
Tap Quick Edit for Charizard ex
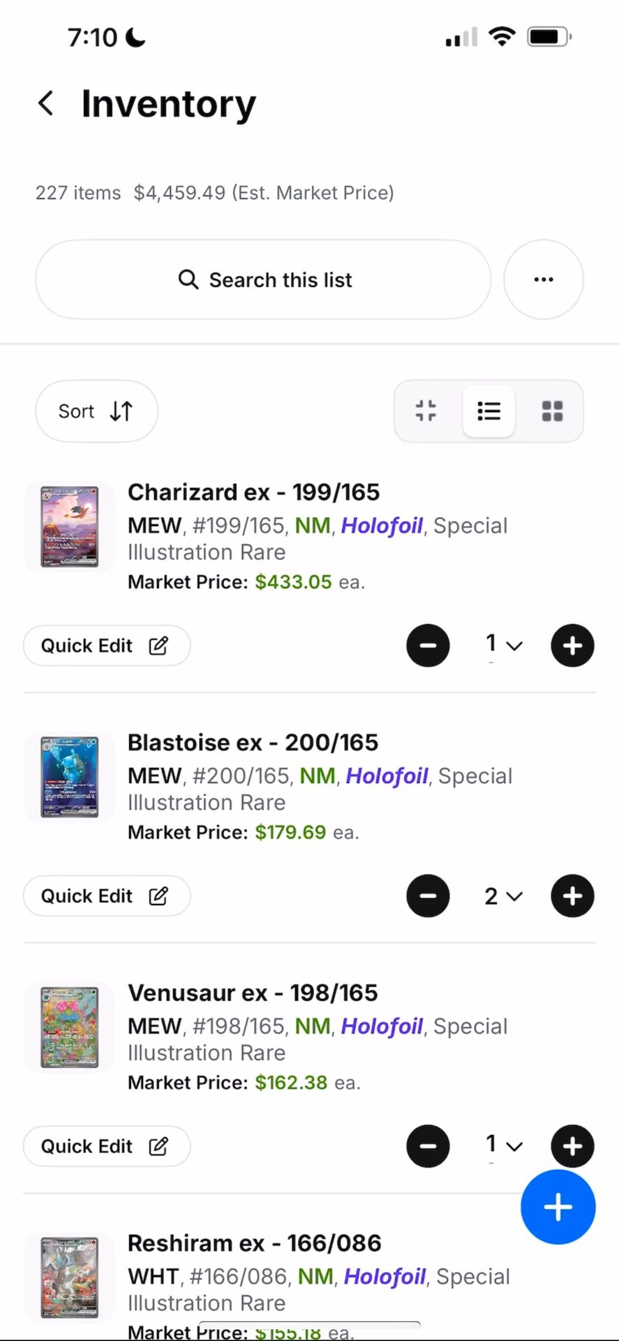click(106, 645)
